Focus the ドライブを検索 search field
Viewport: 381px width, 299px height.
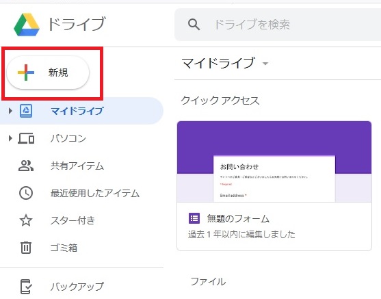pos(278,25)
